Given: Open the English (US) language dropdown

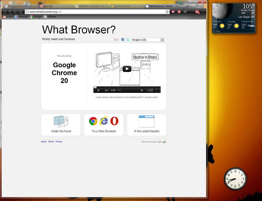Looking at the screenshot, I should pos(148,40).
